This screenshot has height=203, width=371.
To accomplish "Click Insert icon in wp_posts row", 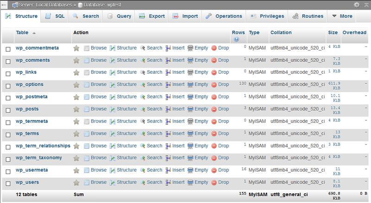I will pyautogui.click(x=168, y=109).
